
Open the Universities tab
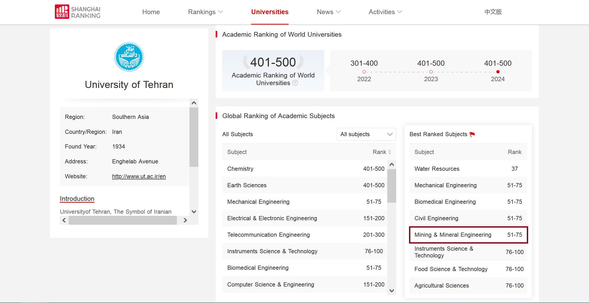point(270,12)
